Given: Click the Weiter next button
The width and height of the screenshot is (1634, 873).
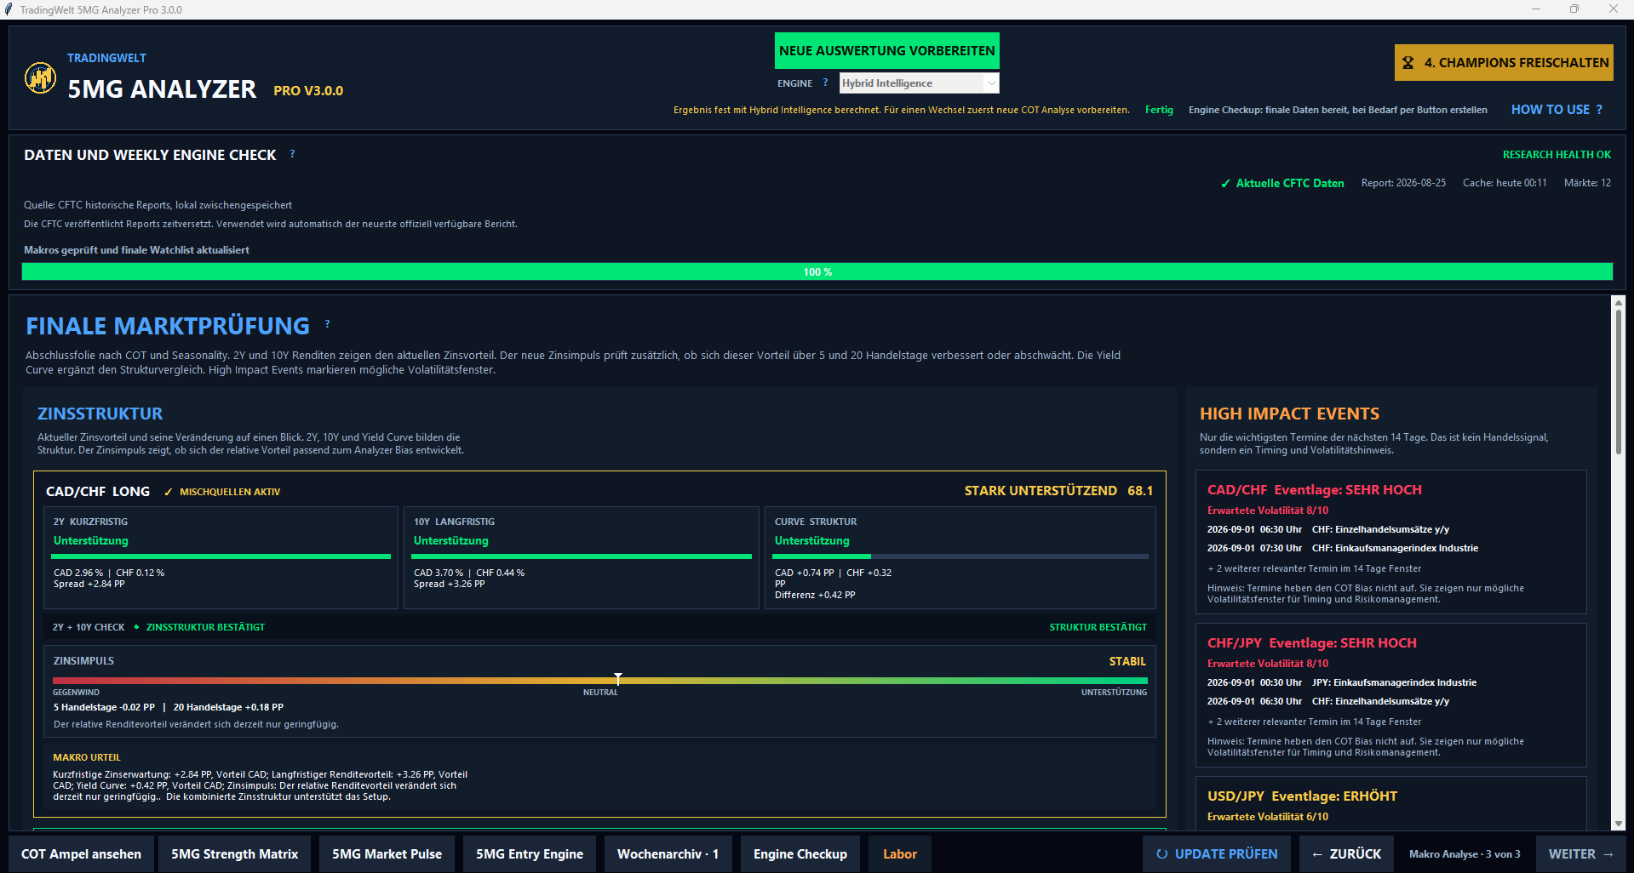Looking at the screenshot, I should pos(1580,854).
